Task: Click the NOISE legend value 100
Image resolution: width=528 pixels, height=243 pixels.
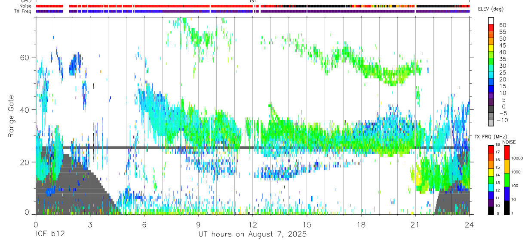Action: [x=514, y=186]
